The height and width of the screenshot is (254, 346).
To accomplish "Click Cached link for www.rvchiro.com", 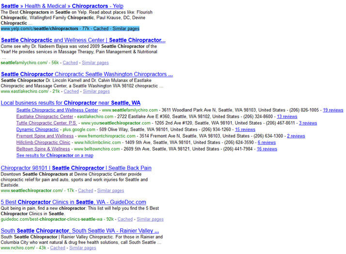I will tap(58, 248).
